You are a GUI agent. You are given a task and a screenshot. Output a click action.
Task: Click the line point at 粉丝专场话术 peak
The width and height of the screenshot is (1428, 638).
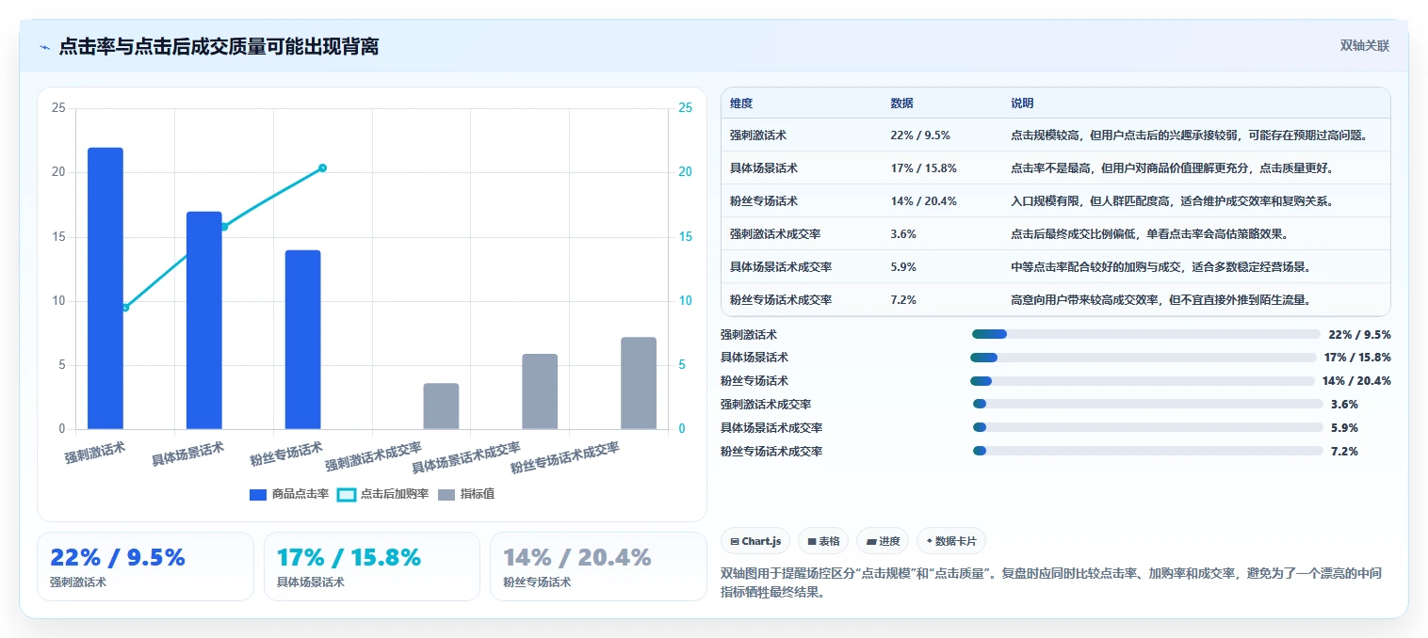pyautogui.click(x=322, y=167)
